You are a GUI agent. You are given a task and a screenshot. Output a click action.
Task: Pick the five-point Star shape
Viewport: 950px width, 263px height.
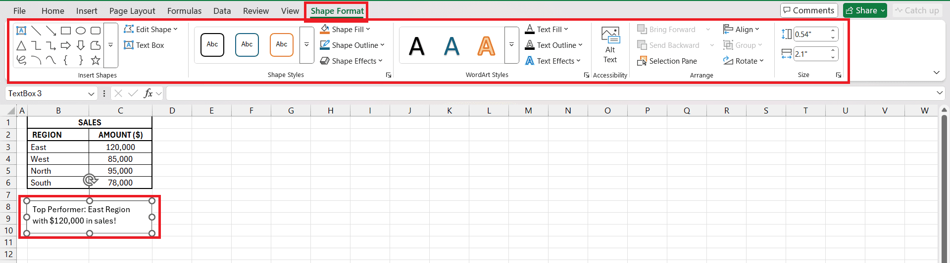pos(96,60)
